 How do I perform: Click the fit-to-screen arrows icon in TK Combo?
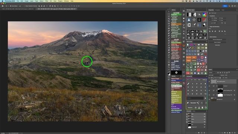point(199,48)
